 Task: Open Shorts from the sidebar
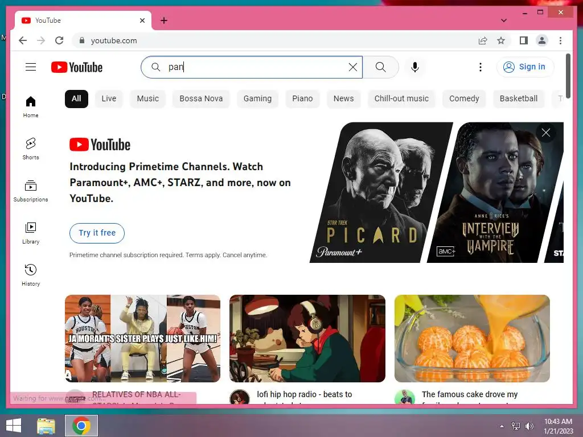point(31,149)
